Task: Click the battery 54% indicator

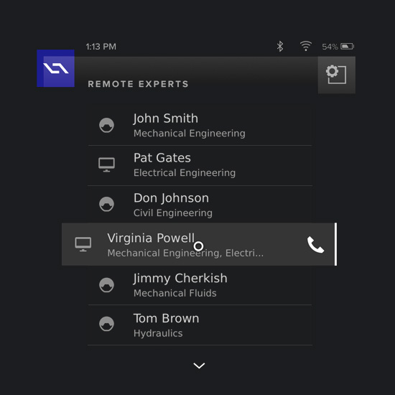Action: point(338,47)
